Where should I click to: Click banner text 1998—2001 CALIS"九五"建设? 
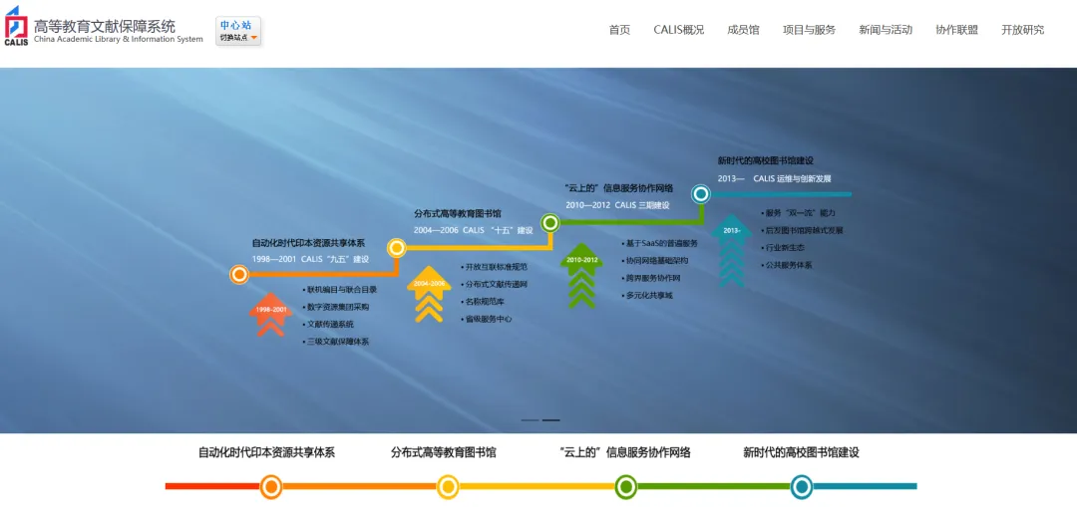[311, 259]
